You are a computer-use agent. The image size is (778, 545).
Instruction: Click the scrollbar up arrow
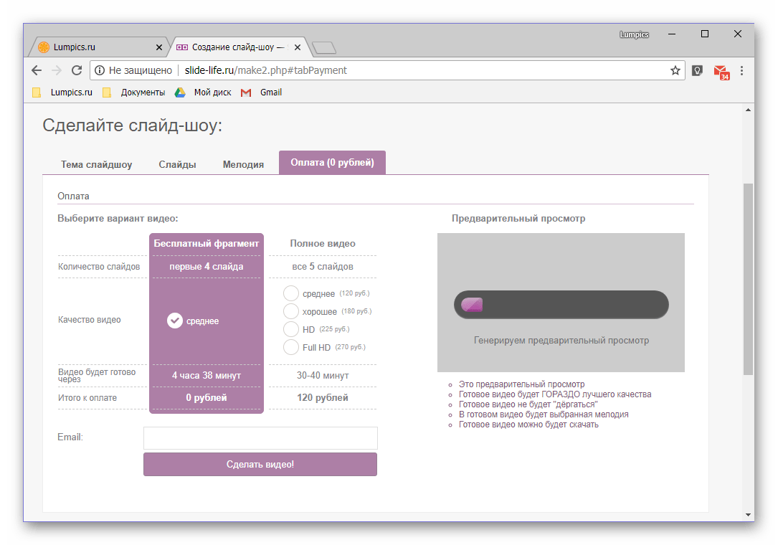[x=748, y=110]
